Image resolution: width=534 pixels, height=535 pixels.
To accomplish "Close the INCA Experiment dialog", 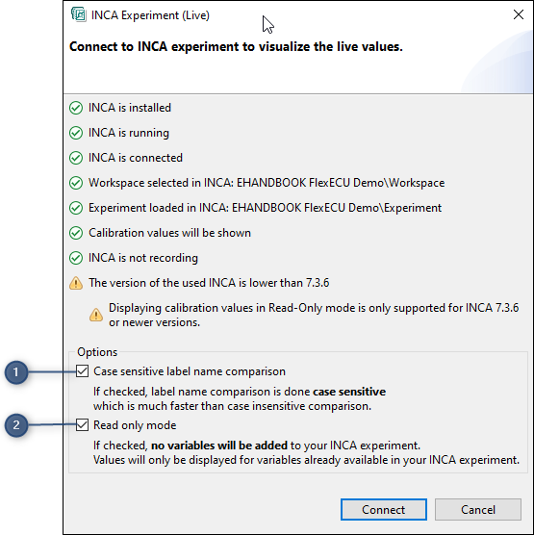I will click(x=519, y=14).
